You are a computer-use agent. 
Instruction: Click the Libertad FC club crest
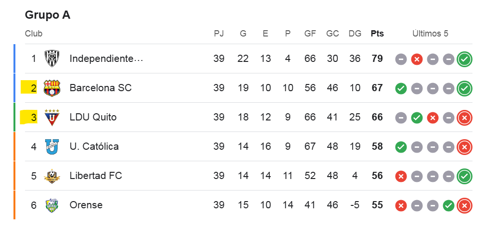tap(51, 176)
